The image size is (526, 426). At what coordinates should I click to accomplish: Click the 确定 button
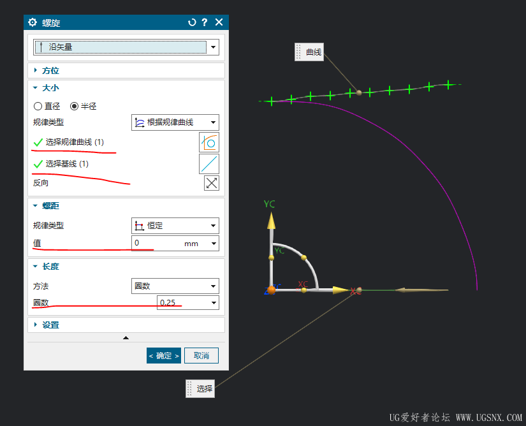point(164,356)
